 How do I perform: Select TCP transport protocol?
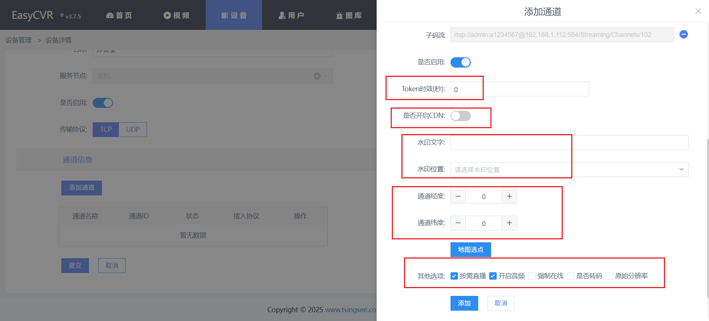(x=106, y=130)
